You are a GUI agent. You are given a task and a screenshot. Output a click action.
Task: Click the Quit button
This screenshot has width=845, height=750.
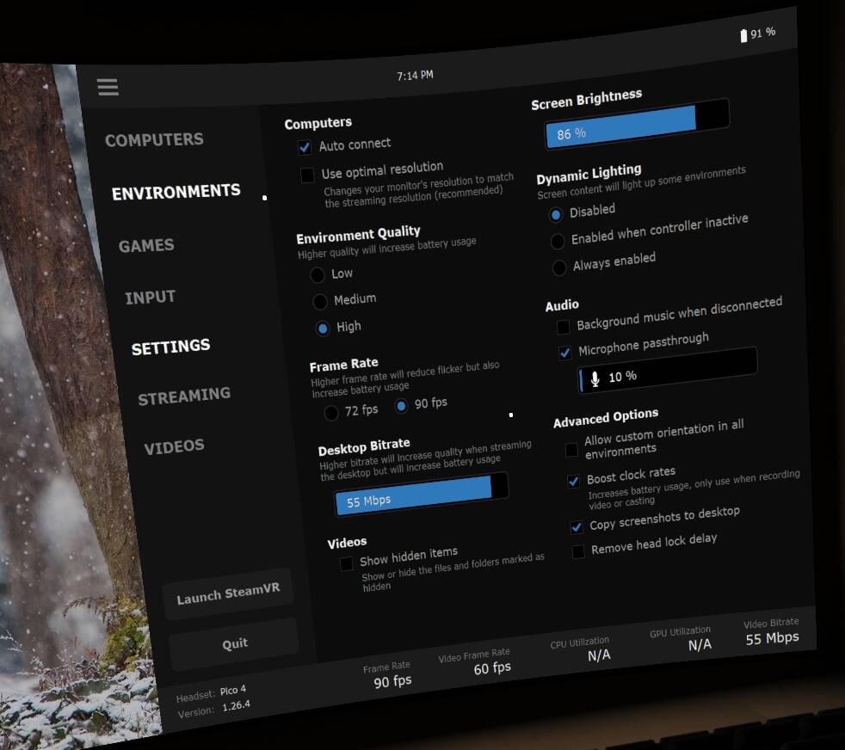(x=234, y=643)
